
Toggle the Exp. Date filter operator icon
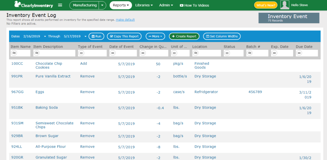coord(274,53)
